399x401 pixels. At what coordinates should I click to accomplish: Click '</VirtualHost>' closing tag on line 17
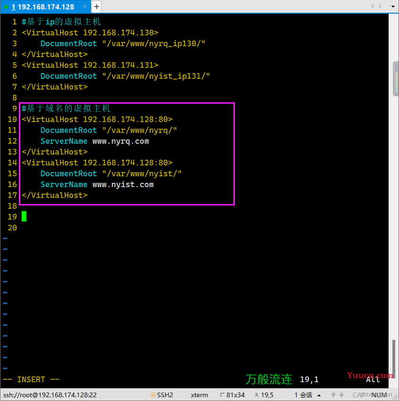click(55, 196)
